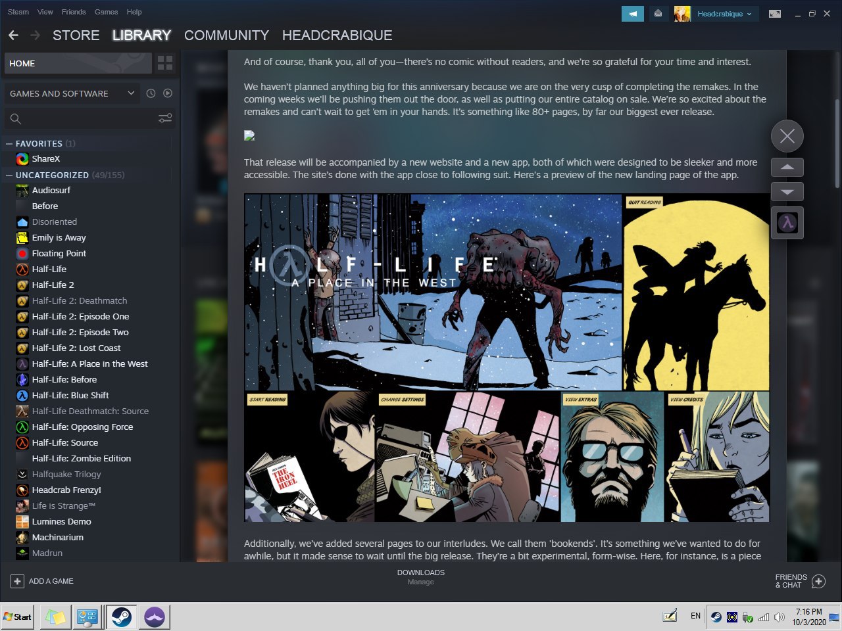This screenshot has width=842, height=631.
Task: Click the Steam system tray icon
Action: (716, 617)
